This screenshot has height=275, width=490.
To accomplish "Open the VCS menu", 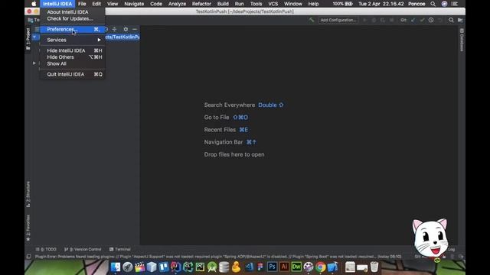I will pos(273,4).
